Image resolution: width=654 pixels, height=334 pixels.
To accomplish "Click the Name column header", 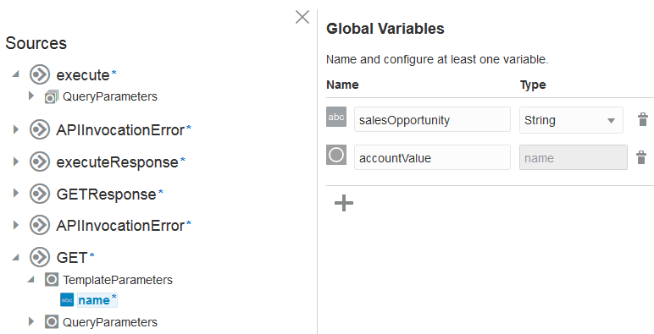I will [342, 85].
